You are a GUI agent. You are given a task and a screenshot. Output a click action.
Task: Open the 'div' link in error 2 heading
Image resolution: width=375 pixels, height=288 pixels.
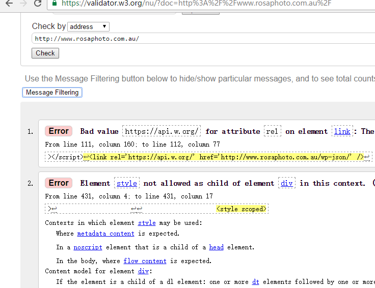(x=287, y=183)
